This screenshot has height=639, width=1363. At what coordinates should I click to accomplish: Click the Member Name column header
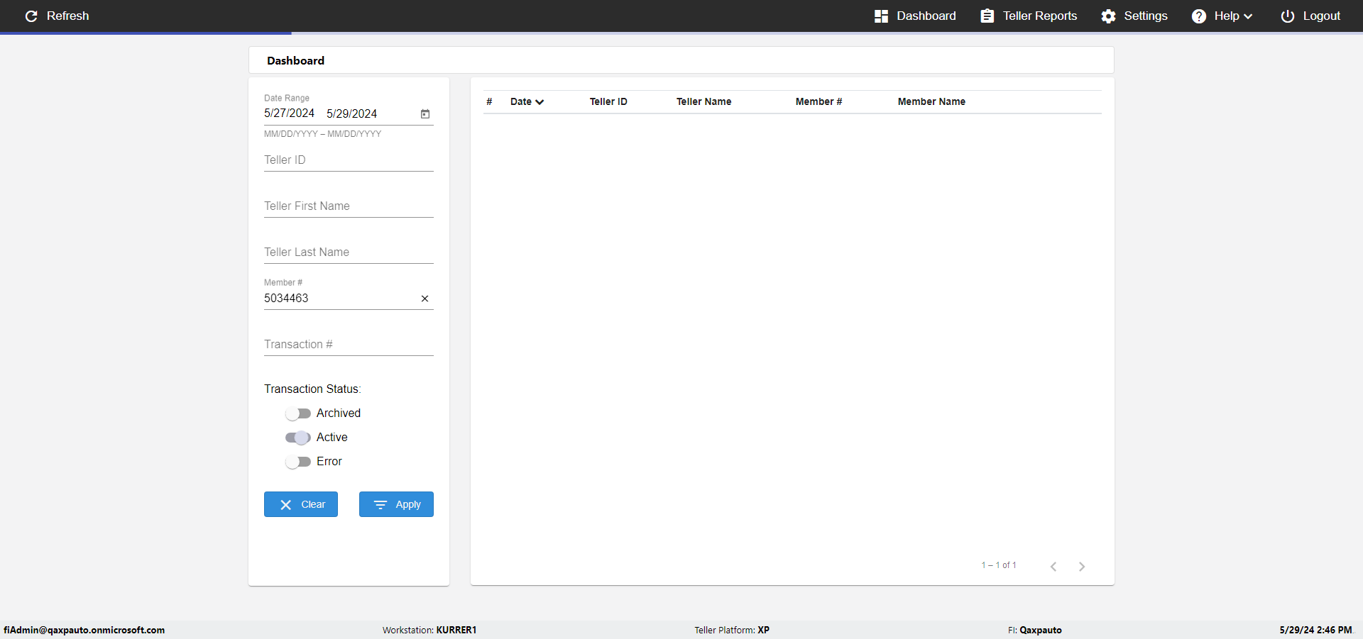[x=931, y=101]
